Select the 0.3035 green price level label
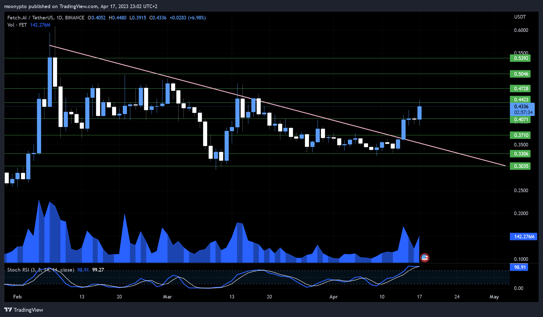The image size is (543, 317). point(520,166)
